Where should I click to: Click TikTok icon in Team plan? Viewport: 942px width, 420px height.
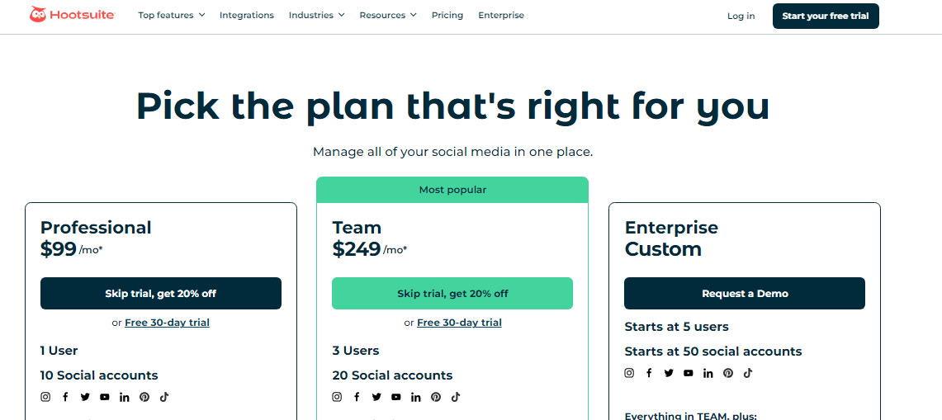(x=456, y=397)
